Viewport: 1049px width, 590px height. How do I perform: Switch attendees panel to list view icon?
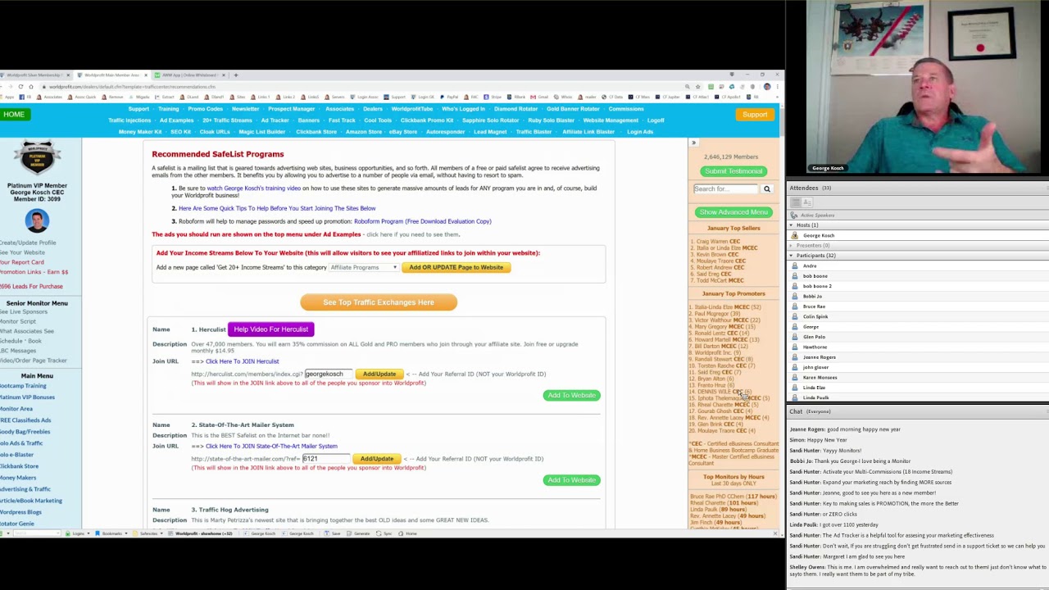click(x=795, y=202)
